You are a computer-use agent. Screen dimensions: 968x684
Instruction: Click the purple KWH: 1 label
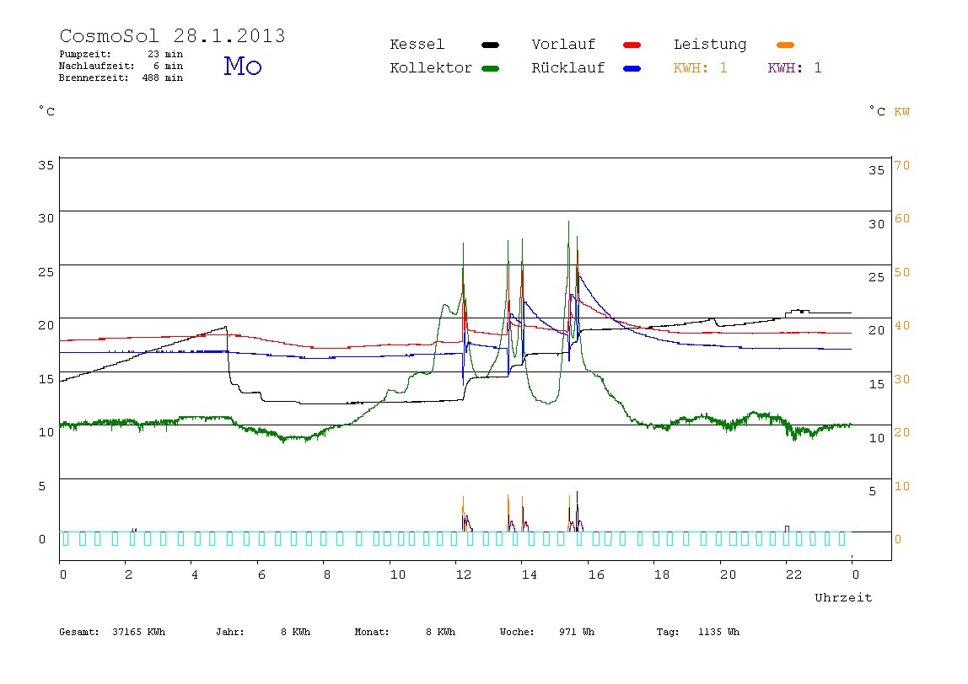pyautogui.click(x=794, y=68)
